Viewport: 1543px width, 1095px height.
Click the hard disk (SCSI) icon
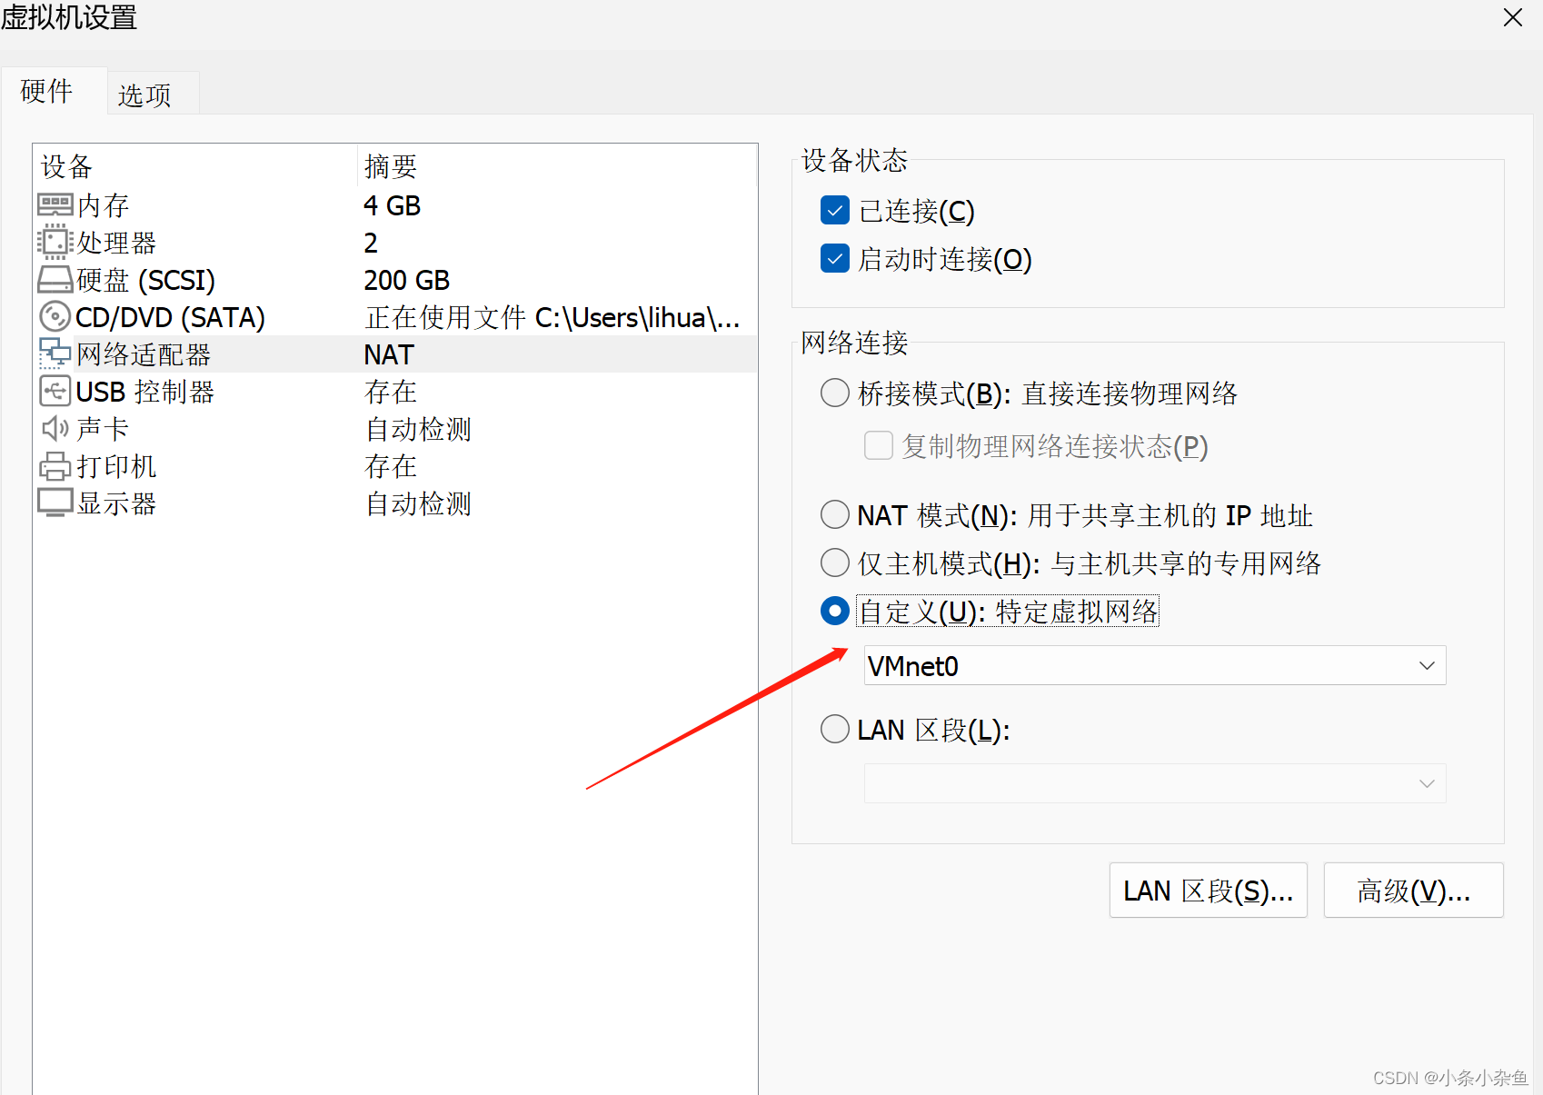(55, 280)
